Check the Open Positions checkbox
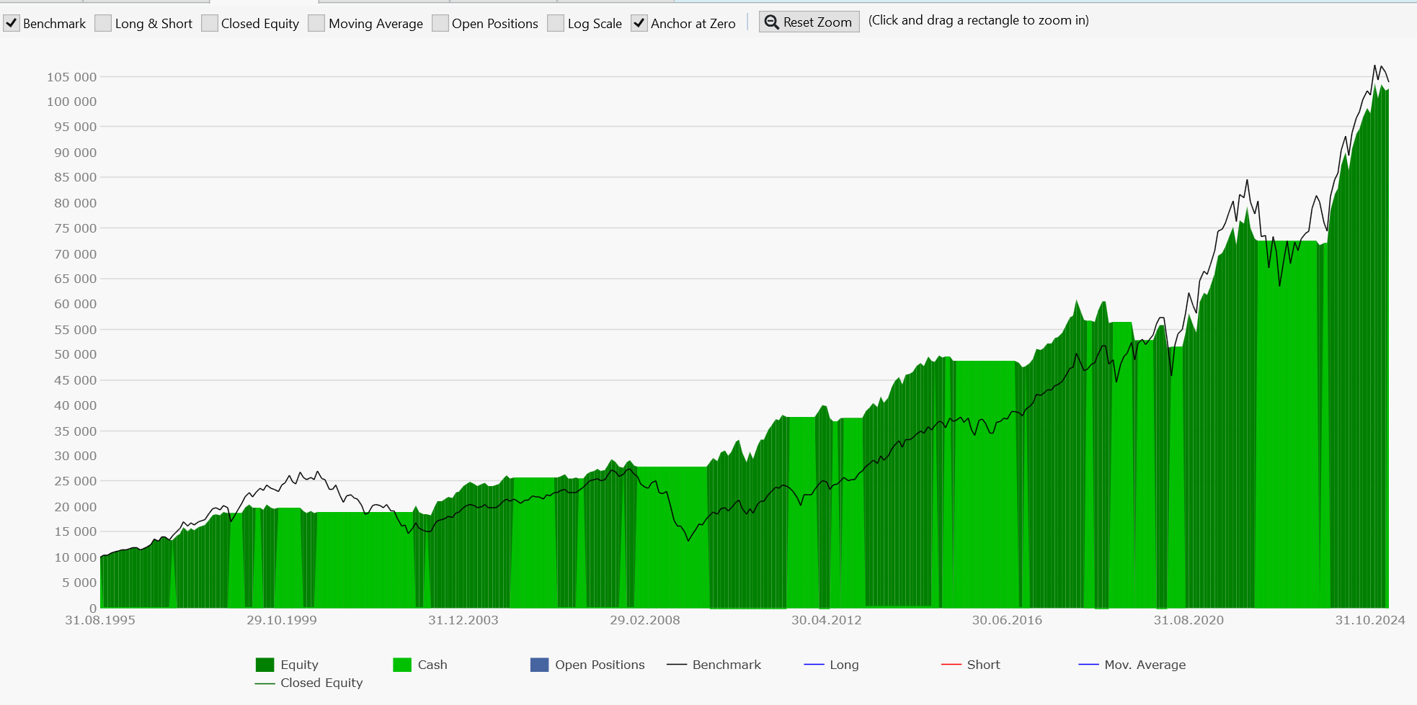 tap(440, 23)
